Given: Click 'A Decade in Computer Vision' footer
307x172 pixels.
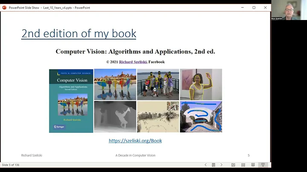Looking at the screenshot, I should [135, 155].
